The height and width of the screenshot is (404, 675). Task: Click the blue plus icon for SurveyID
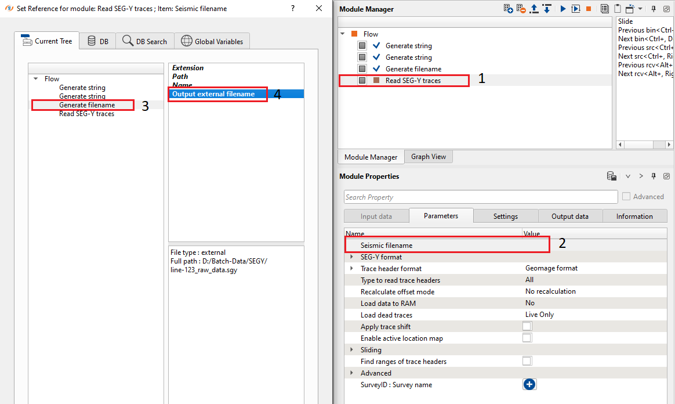[x=529, y=384]
